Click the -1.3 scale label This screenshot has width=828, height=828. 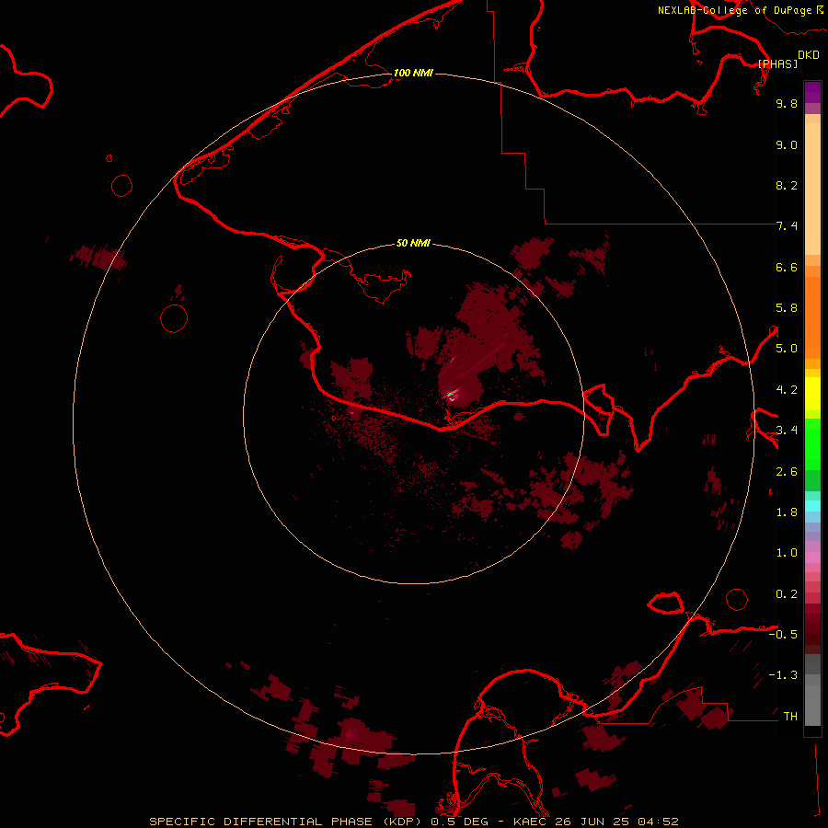[x=783, y=675]
